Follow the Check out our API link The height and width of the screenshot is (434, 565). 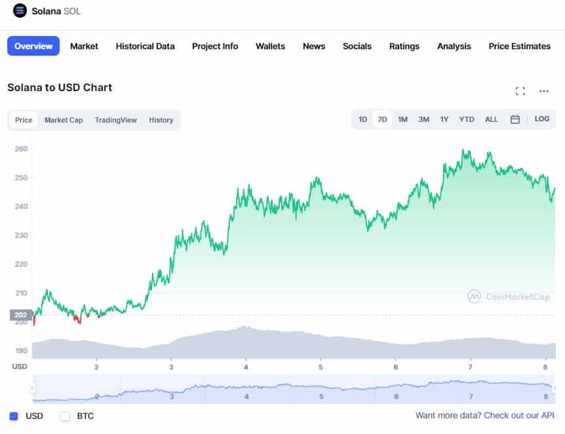pos(519,416)
